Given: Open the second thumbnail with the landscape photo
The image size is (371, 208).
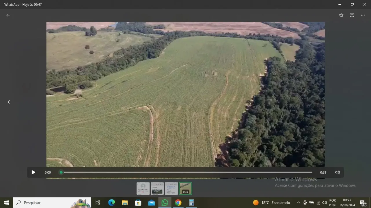Looking at the screenshot, I should 157,188.
